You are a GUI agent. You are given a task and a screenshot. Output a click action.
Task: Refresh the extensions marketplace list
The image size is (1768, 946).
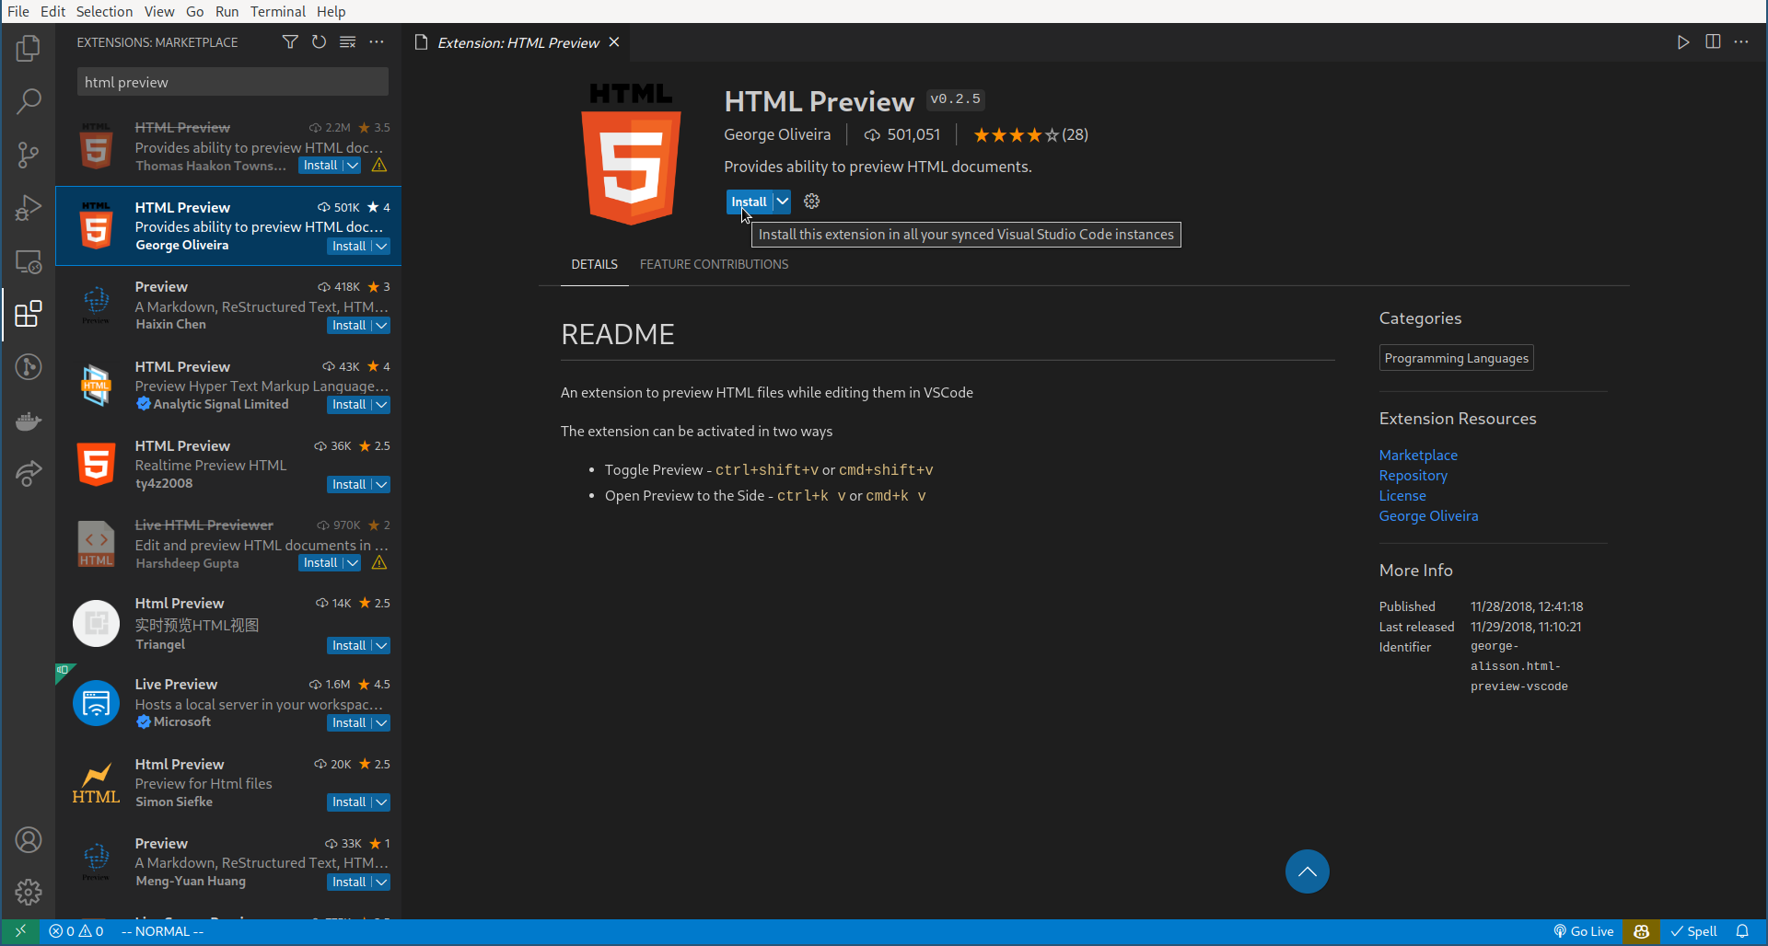(x=319, y=41)
